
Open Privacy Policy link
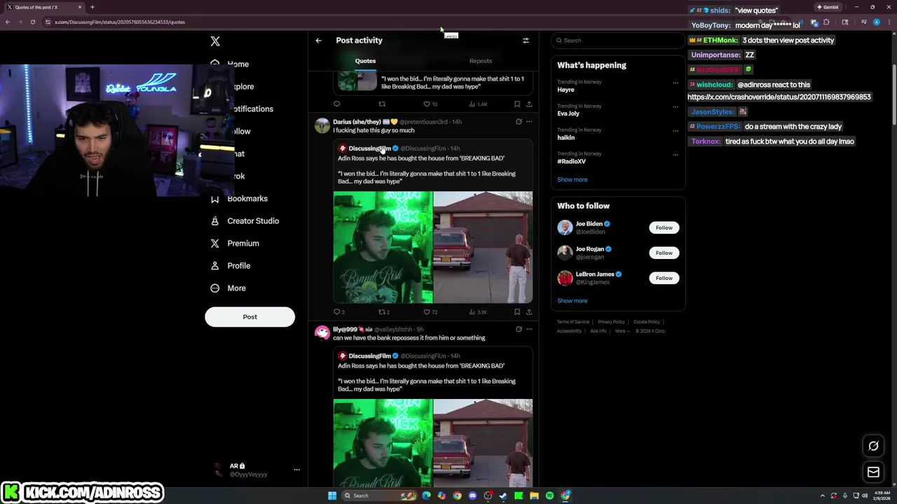click(x=611, y=322)
